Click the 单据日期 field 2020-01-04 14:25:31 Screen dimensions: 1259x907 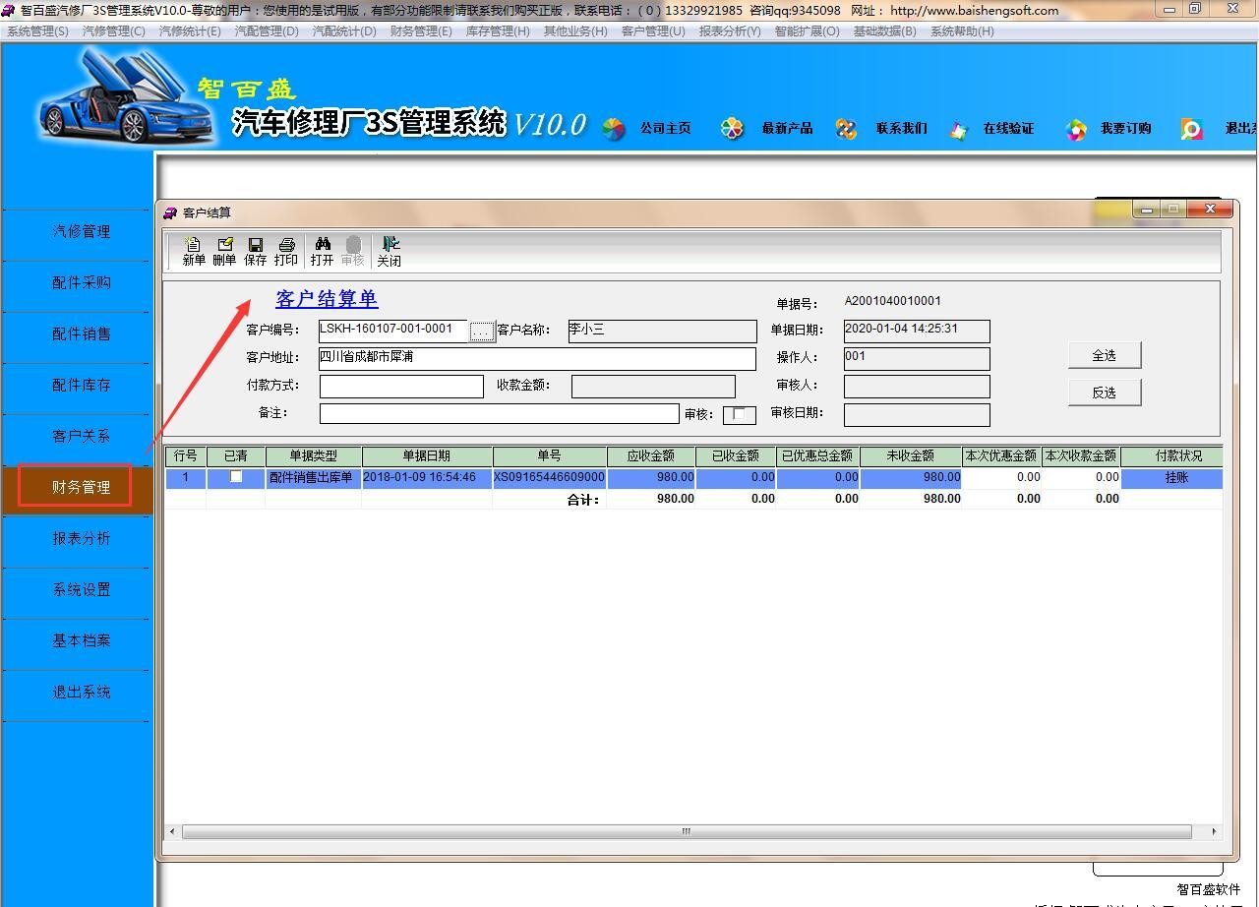(x=917, y=332)
